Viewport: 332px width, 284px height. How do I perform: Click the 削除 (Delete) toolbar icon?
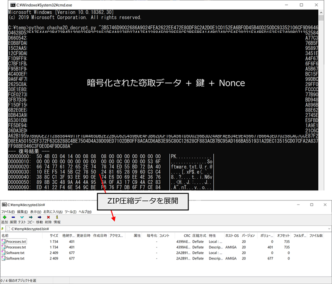48,217
